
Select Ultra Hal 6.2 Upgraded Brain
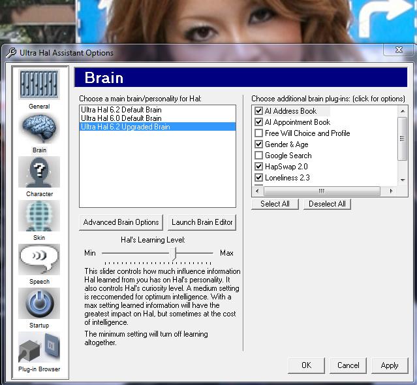157,127
